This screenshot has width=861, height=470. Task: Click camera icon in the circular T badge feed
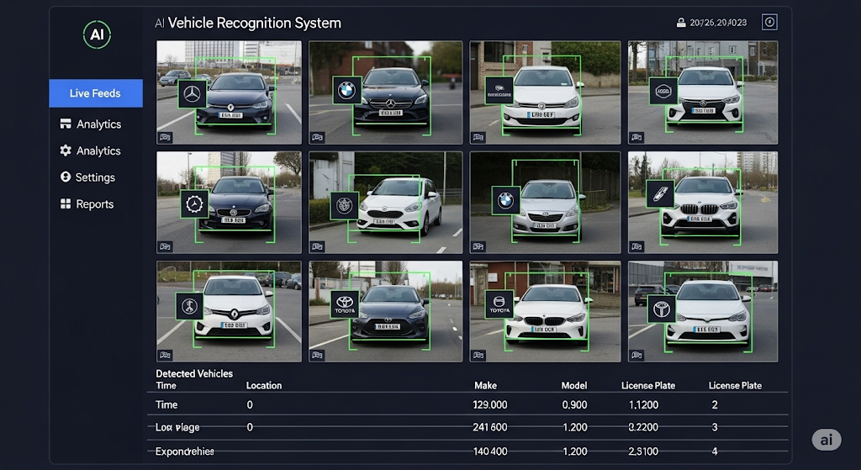637,356
